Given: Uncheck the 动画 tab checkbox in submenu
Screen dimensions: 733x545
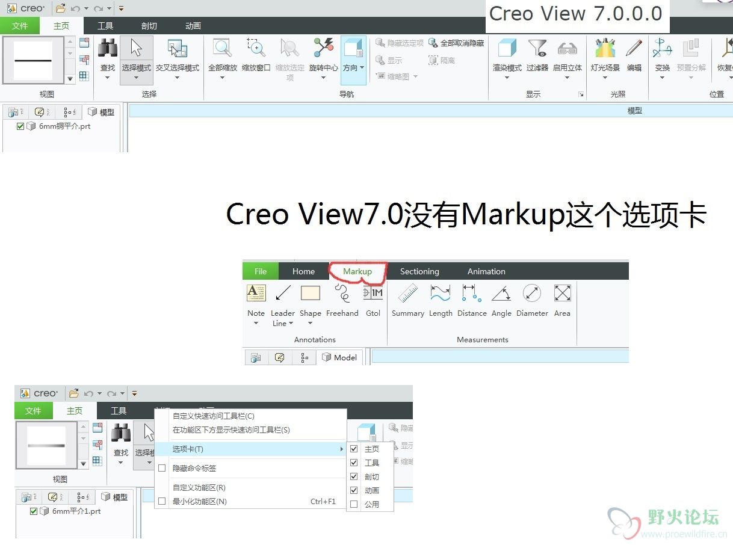Looking at the screenshot, I should (x=354, y=490).
